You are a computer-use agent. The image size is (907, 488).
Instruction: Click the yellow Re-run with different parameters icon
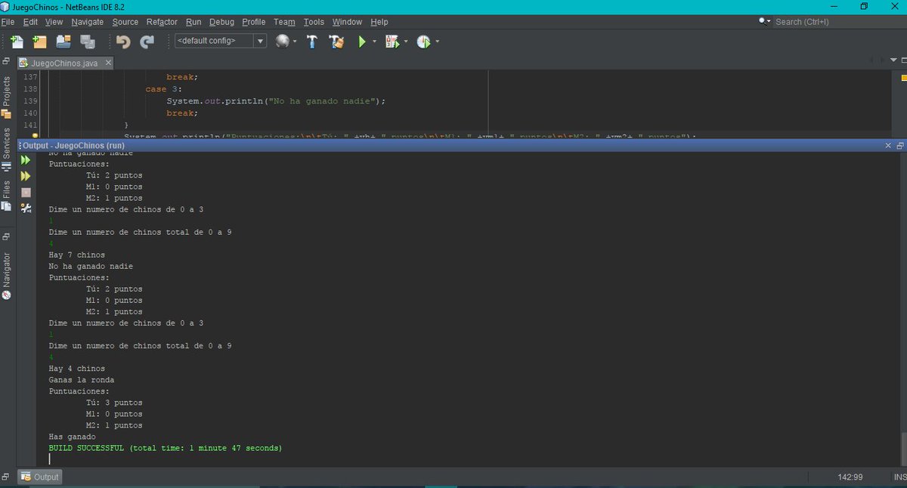pyautogui.click(x=26, y=176)
